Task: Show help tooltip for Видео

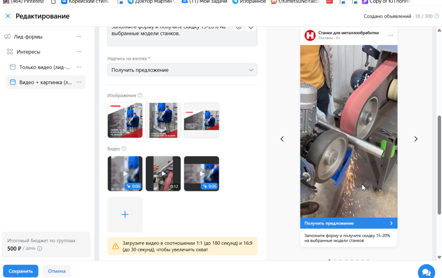Action: (124, 149)
